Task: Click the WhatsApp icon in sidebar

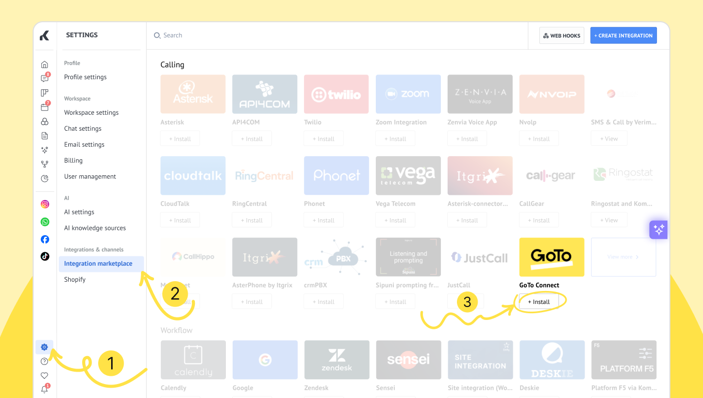Action: coord(45,222)
